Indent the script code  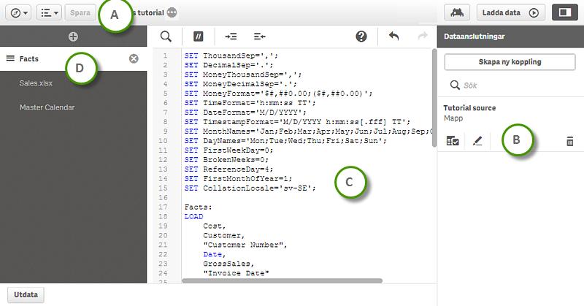click(231, 37)
